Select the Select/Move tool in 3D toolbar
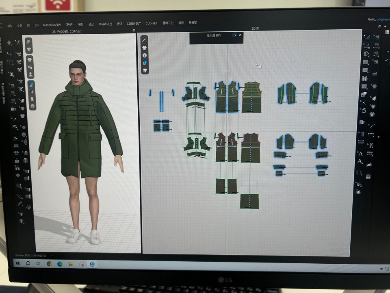390x293 pixels. click(x=10, y=54)
